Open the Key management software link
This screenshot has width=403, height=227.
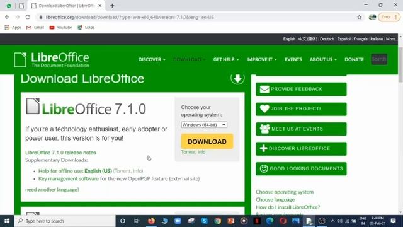point(69,178)
